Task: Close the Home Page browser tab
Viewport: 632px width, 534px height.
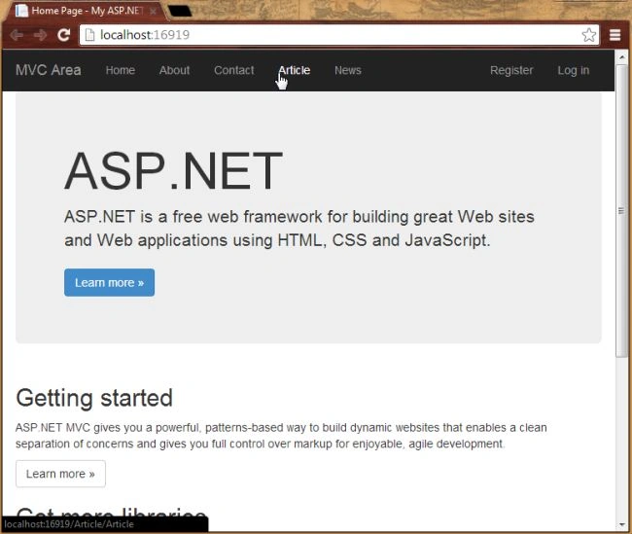Action: (x=154, y=12)
